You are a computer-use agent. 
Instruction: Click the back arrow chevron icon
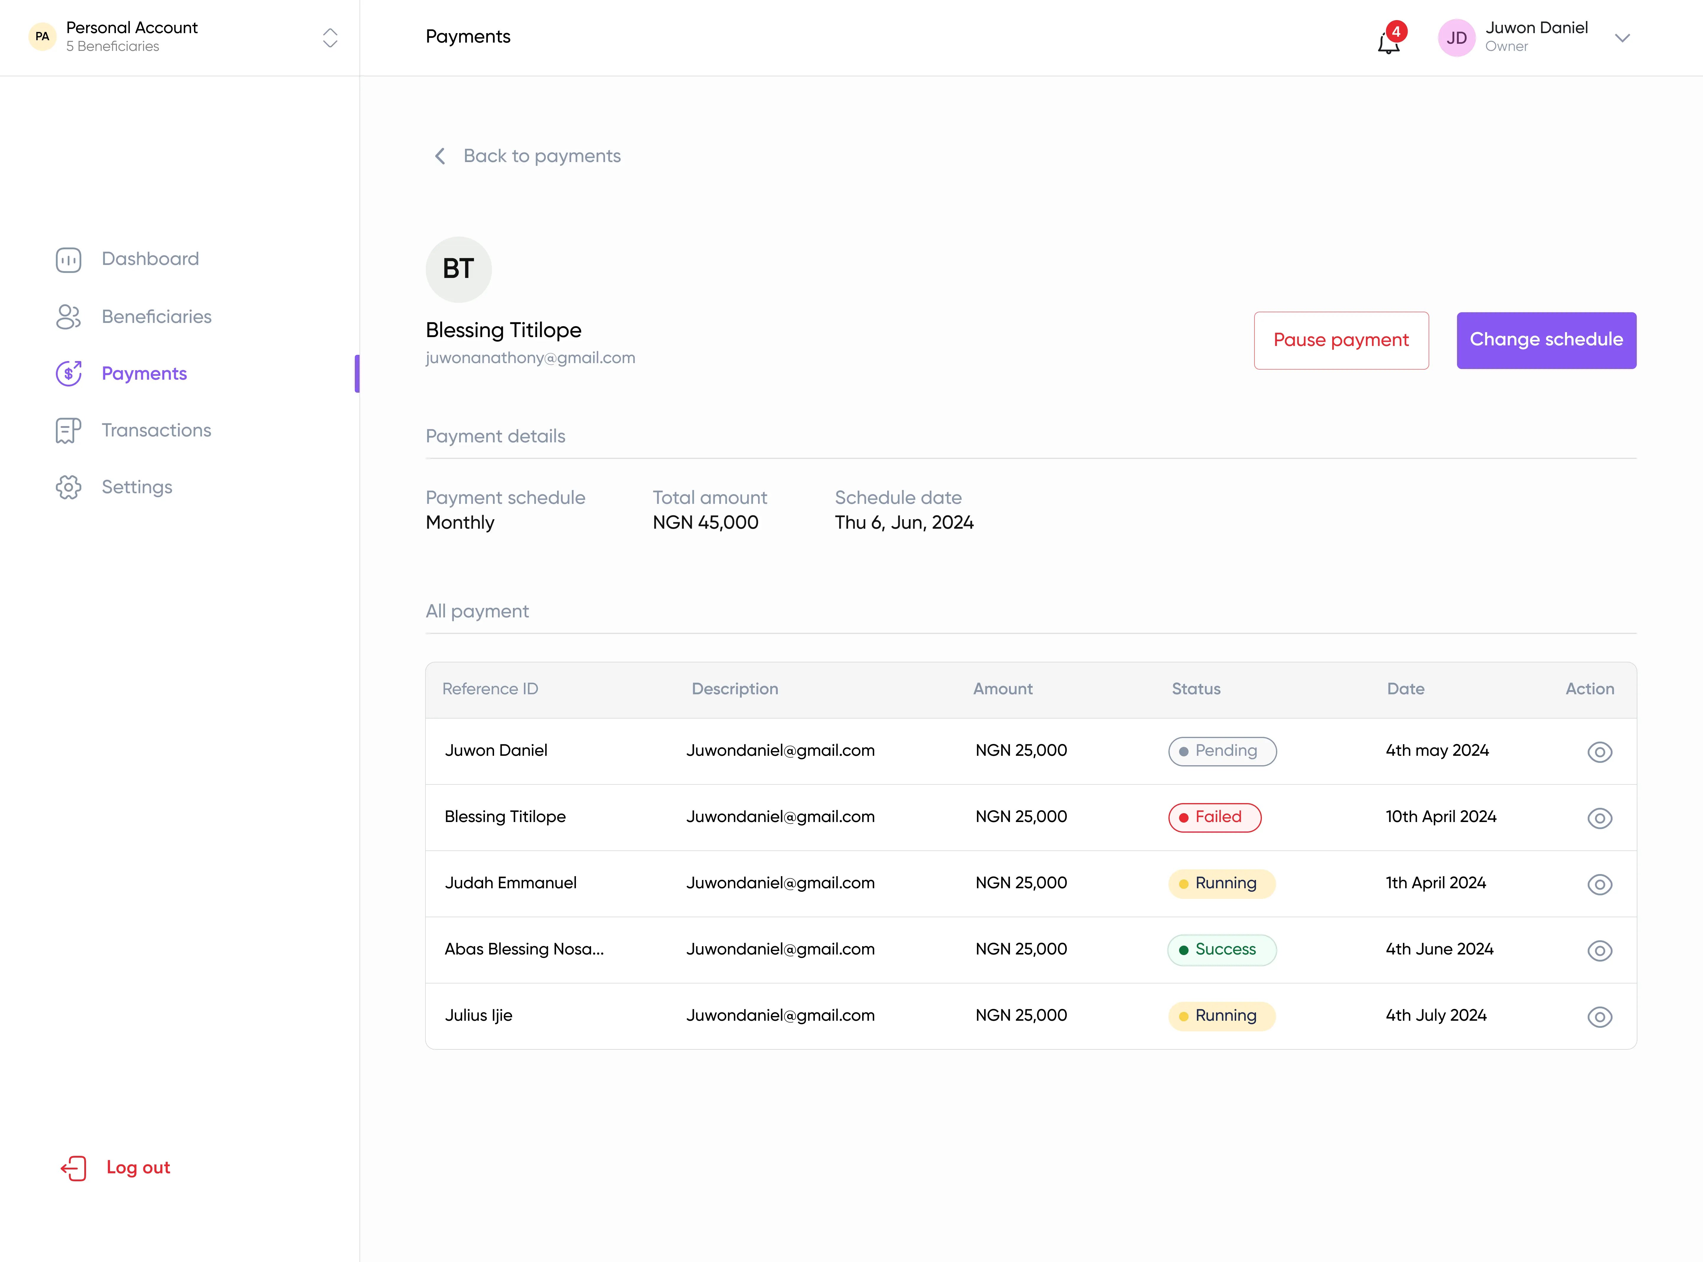pos(440,156)
